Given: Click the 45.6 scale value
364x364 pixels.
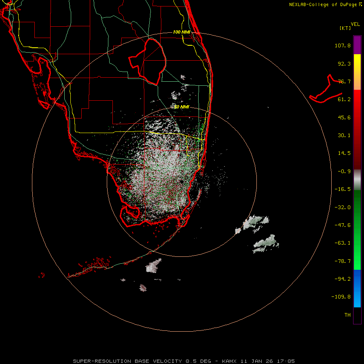Looking at the screenshot, I should click(344, 117).
